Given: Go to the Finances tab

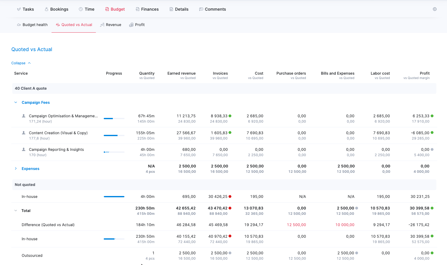Looking at the screenshot, I should point(147,9).
